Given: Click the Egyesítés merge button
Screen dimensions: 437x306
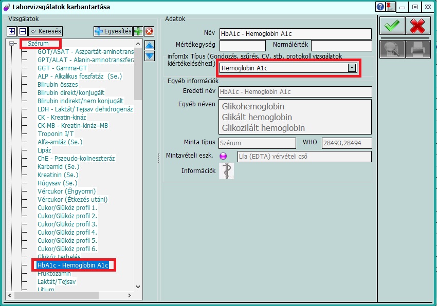Looking at the screenshot, I should (x=113, y=31).
